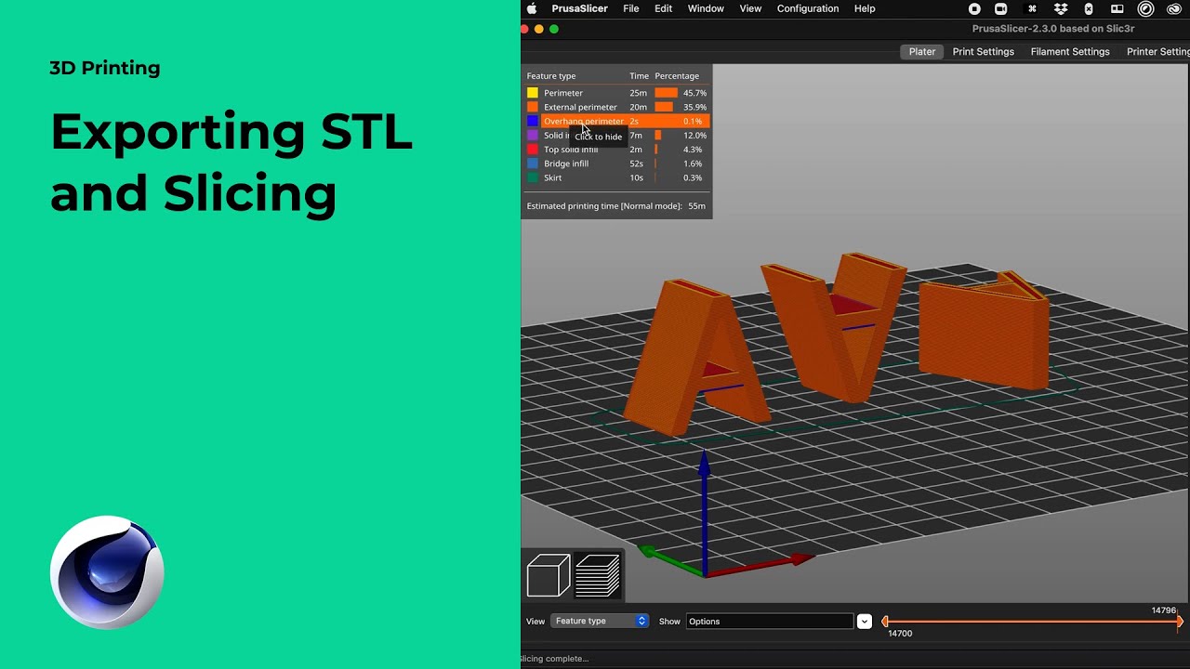The width and height of the screenshot is (1190, 669).
Task: Switch to Print Settings tab
Action: pyautogui.click(x=983, y=51)
